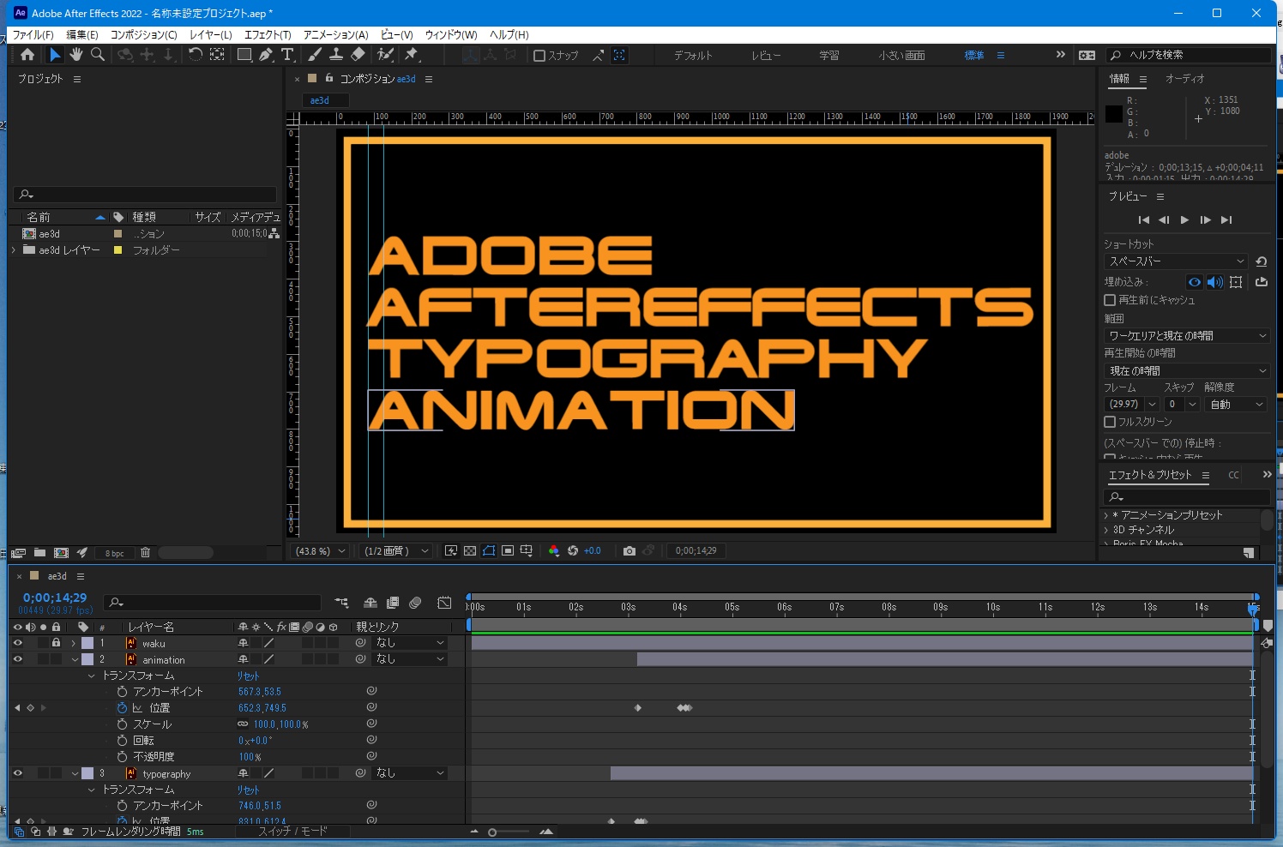1283x847 pixels.
Task: Open the 編集(E) menu
Action: (x=82, y=35)
